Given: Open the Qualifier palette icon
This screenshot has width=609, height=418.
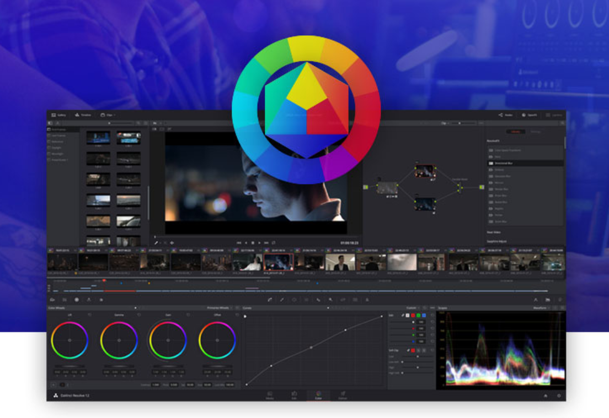Looking at the screenshot, I should pos(282,300).
